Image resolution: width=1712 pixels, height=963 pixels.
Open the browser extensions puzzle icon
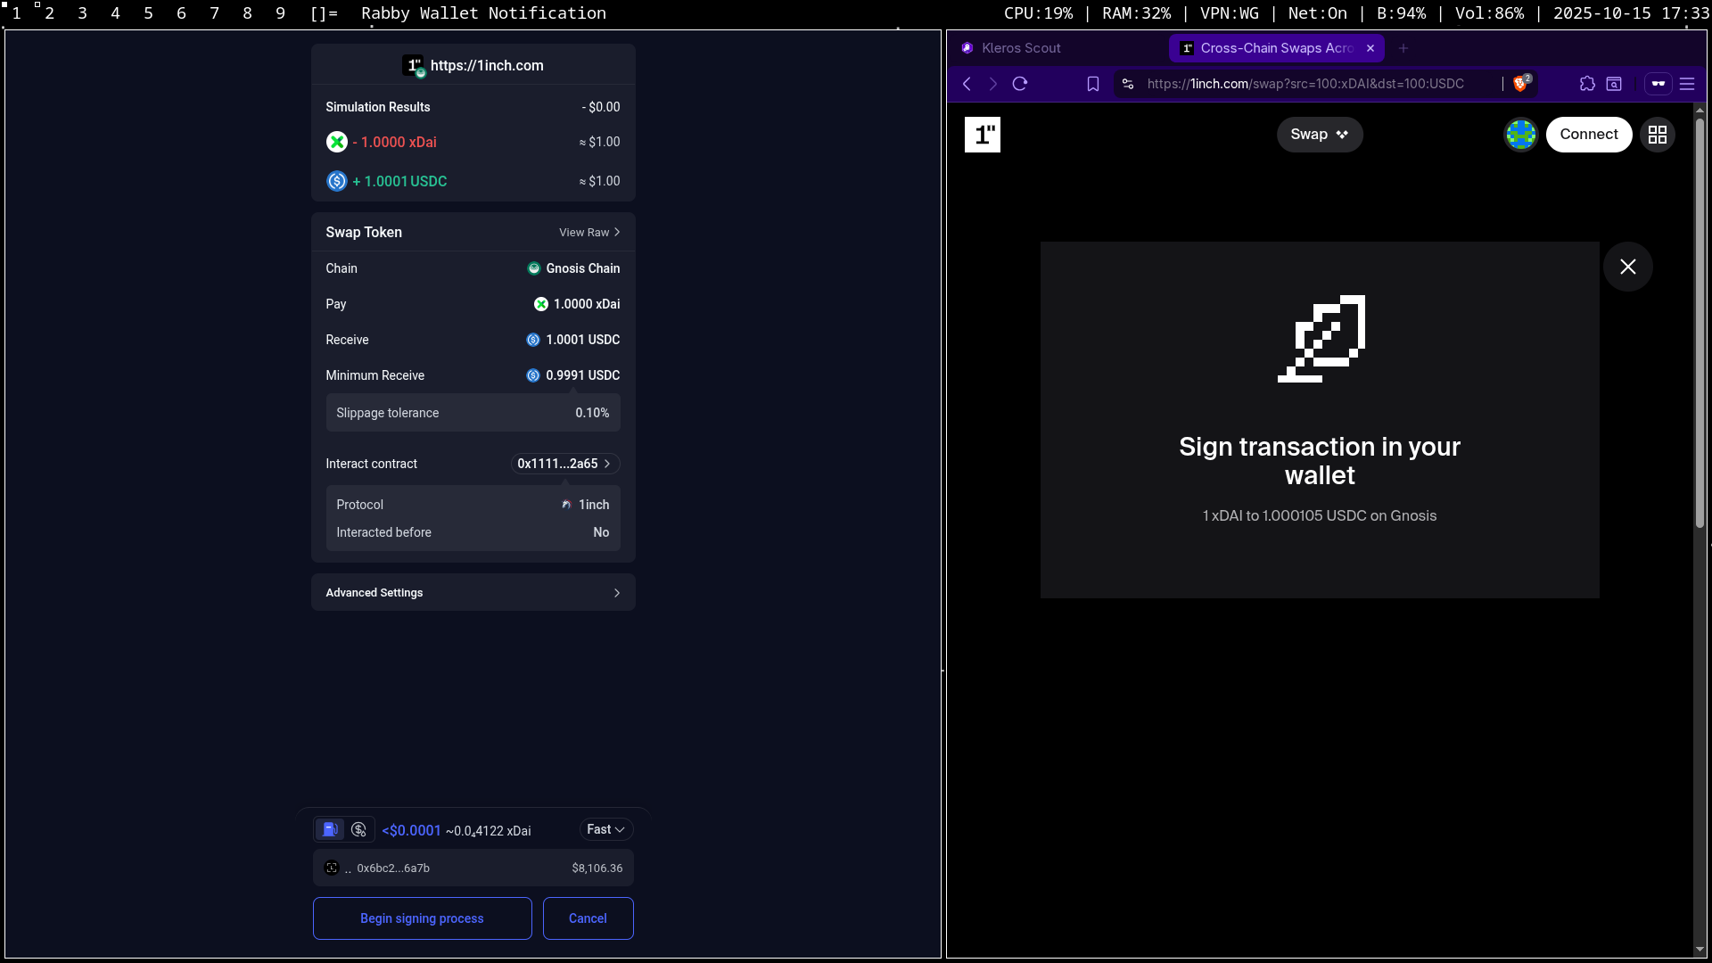[1587, 84]
